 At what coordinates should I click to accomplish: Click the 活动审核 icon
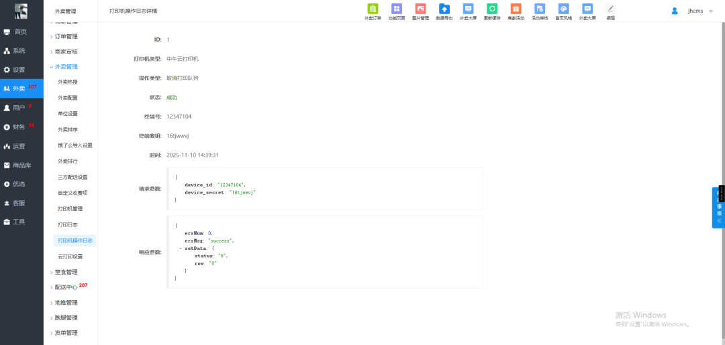tap(540, 9)
